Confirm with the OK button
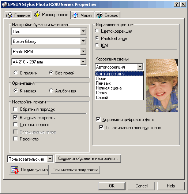Image resolution: width=188 pixels, height=194 pixels. click(112, 186)
